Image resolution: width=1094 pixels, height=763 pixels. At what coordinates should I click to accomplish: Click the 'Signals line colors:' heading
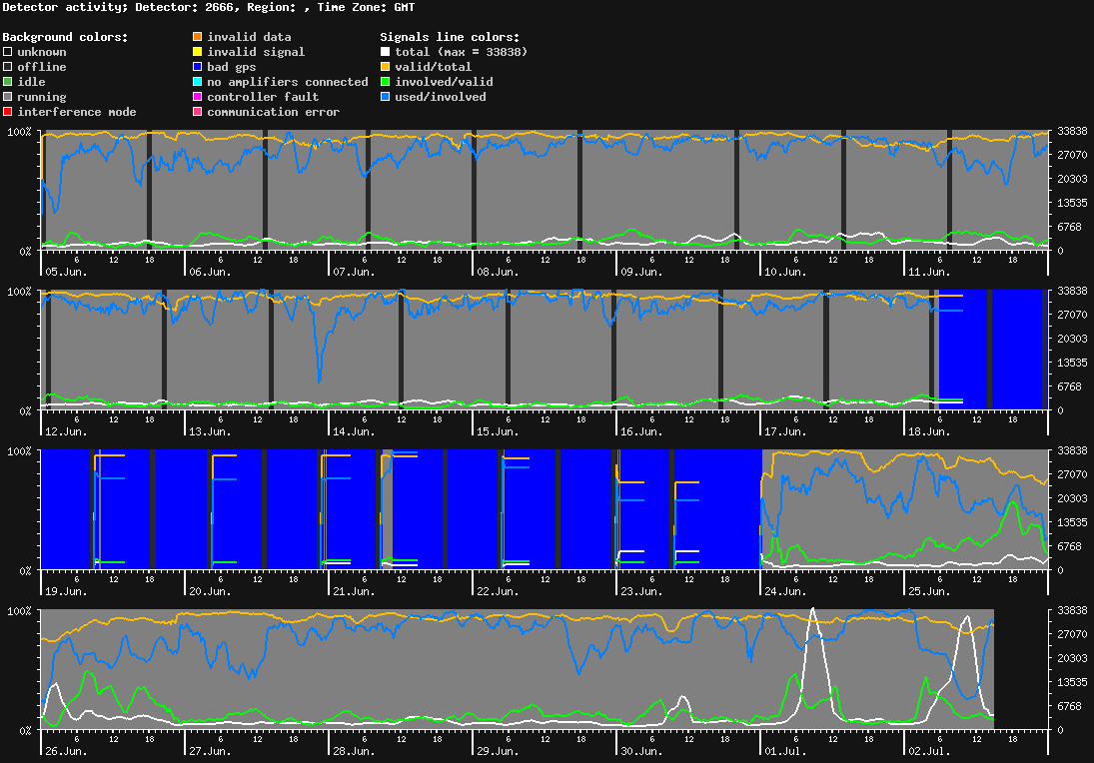pos(450,37)
